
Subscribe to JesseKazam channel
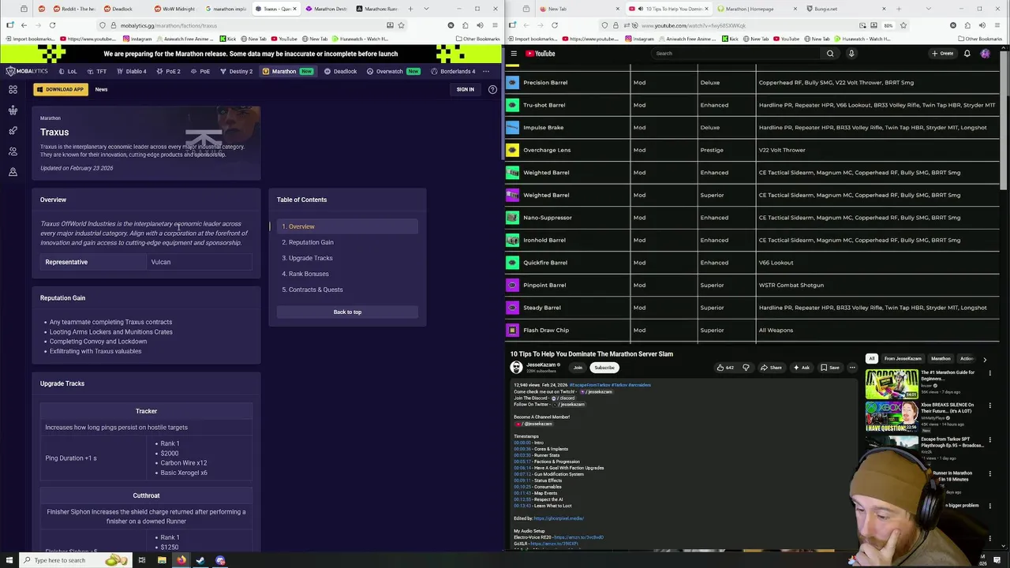pos(604,368)
